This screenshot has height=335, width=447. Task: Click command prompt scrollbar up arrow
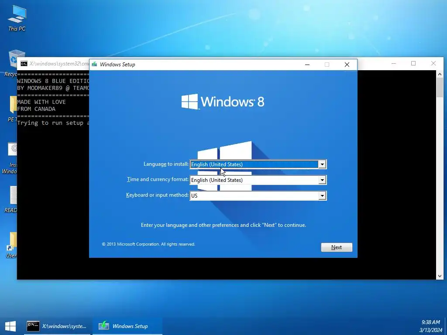click(x=440, y=74)
